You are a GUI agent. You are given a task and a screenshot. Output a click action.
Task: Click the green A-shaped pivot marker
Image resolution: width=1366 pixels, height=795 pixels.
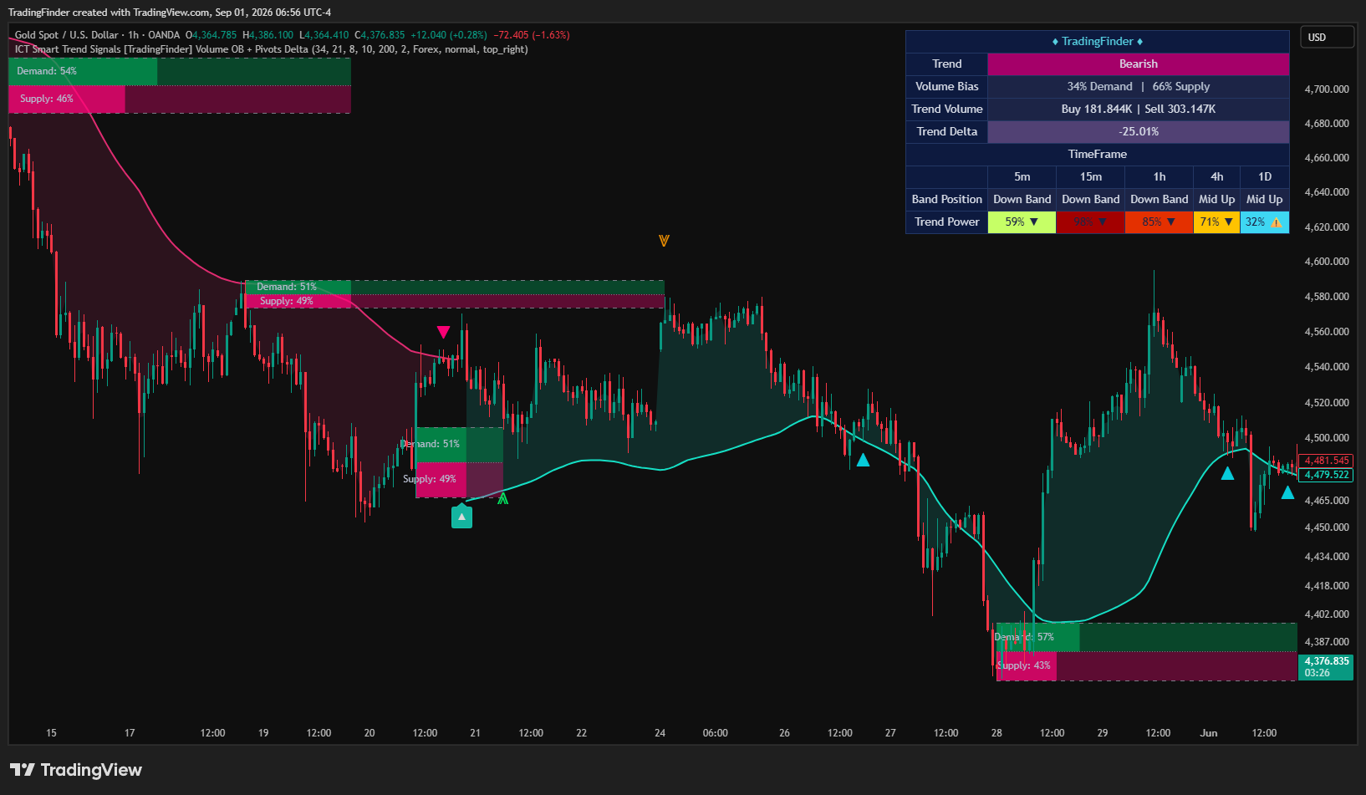[x=502, y=498]
